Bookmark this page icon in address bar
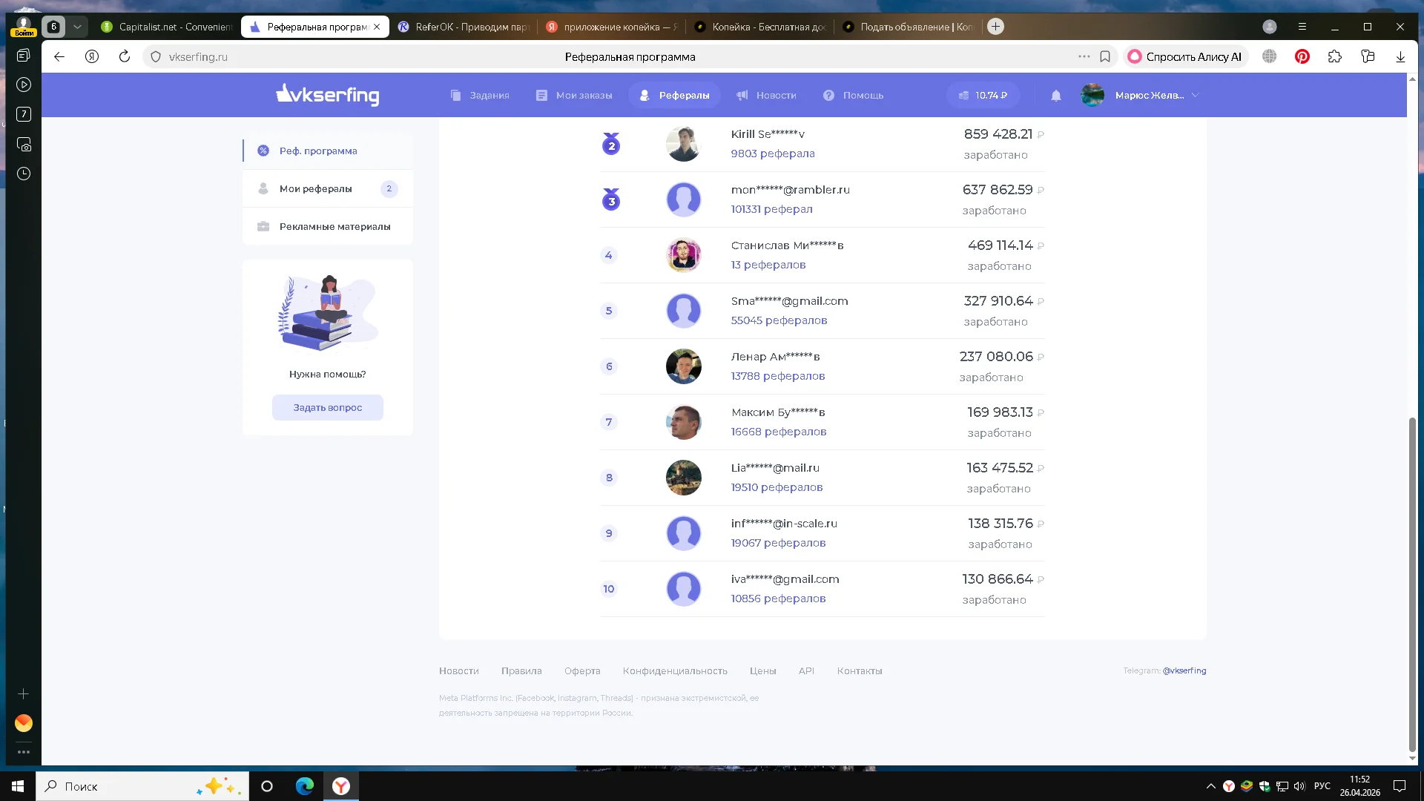1424x801 pixels. click(x=1105, y=56)
